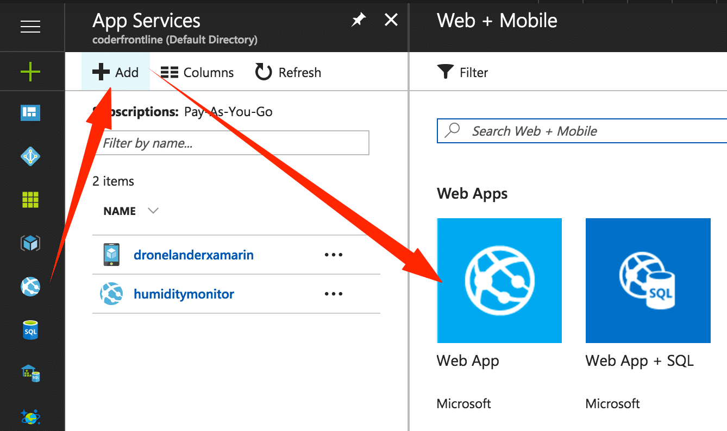Open the dronelanderxamarin app

click(193, 255)
